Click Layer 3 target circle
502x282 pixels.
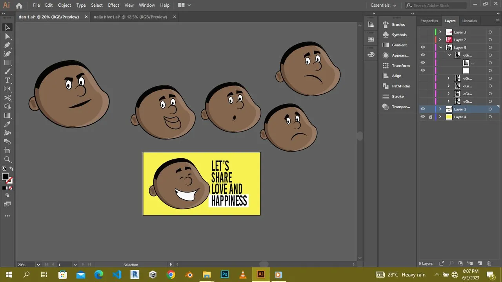click(x=490, y=32)
